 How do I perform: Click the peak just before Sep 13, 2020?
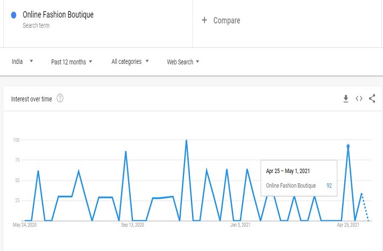tap(126, 152)
